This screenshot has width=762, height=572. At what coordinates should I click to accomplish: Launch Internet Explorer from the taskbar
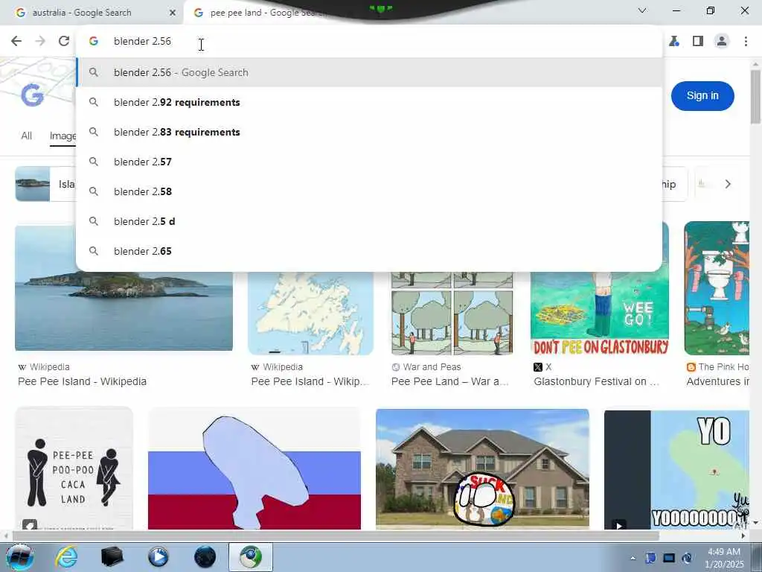66,557
